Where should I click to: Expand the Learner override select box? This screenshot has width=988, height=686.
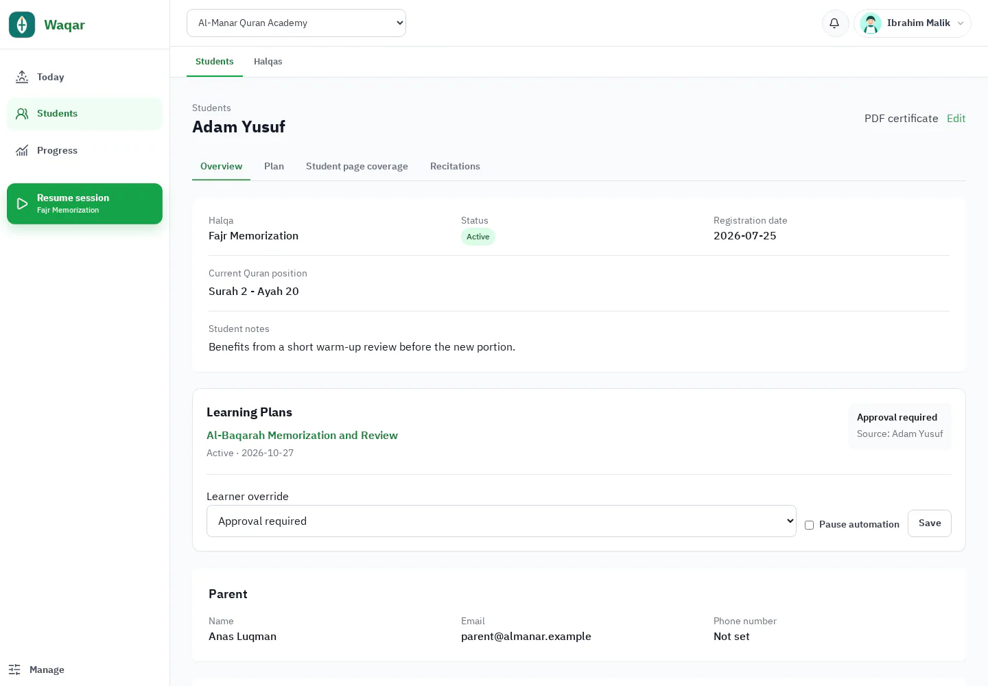[502, 521]
